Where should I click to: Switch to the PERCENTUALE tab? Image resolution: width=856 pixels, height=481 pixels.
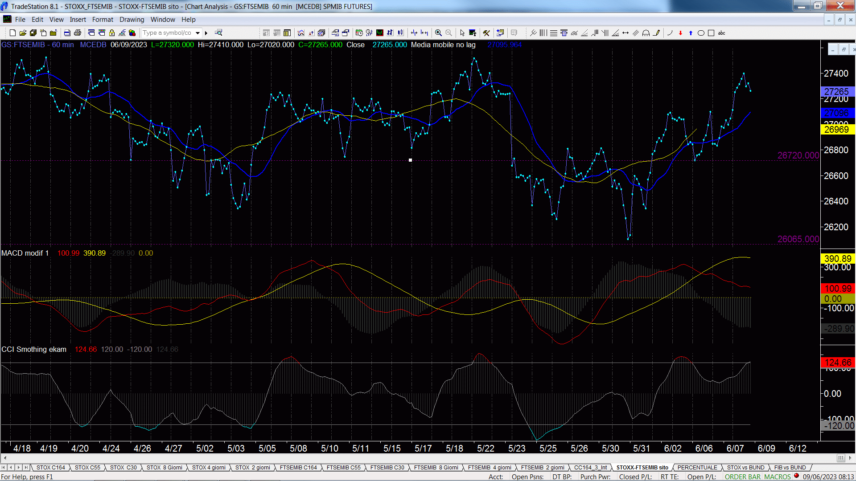pyautogui.click(x=697, y=467)
